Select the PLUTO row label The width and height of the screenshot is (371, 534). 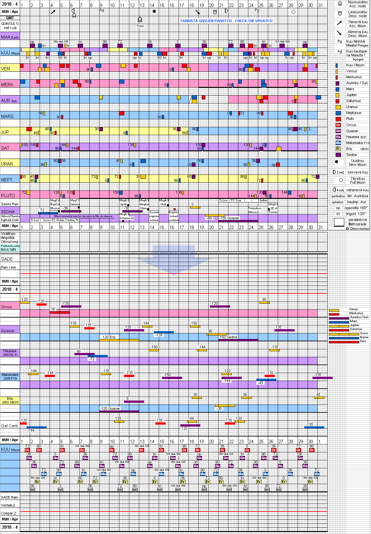pos(8,196)
